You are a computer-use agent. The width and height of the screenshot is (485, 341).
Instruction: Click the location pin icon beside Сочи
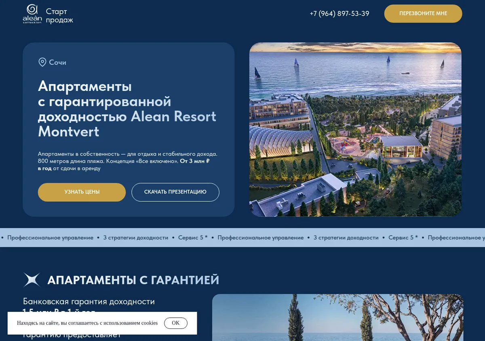(42, 62)
